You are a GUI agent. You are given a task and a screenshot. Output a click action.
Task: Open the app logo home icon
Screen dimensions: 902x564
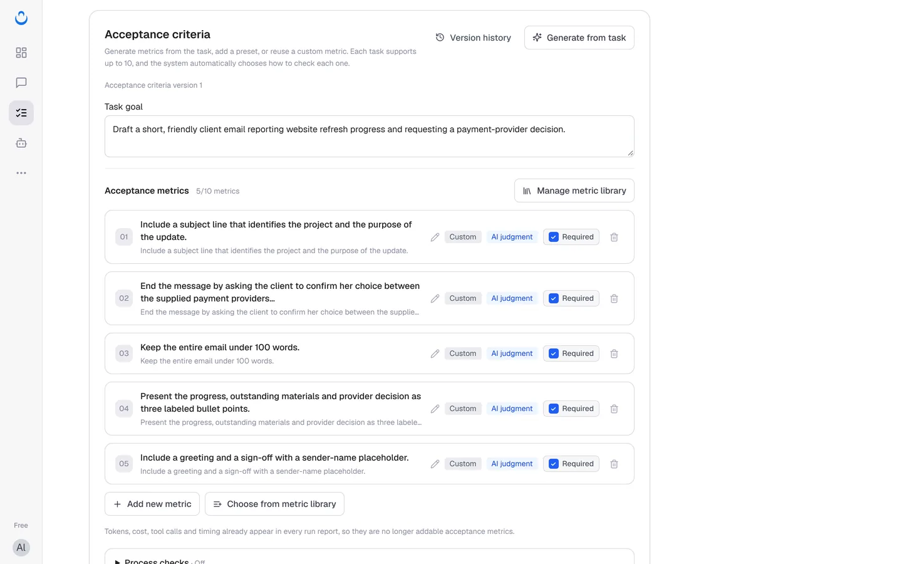pos(21,18)
